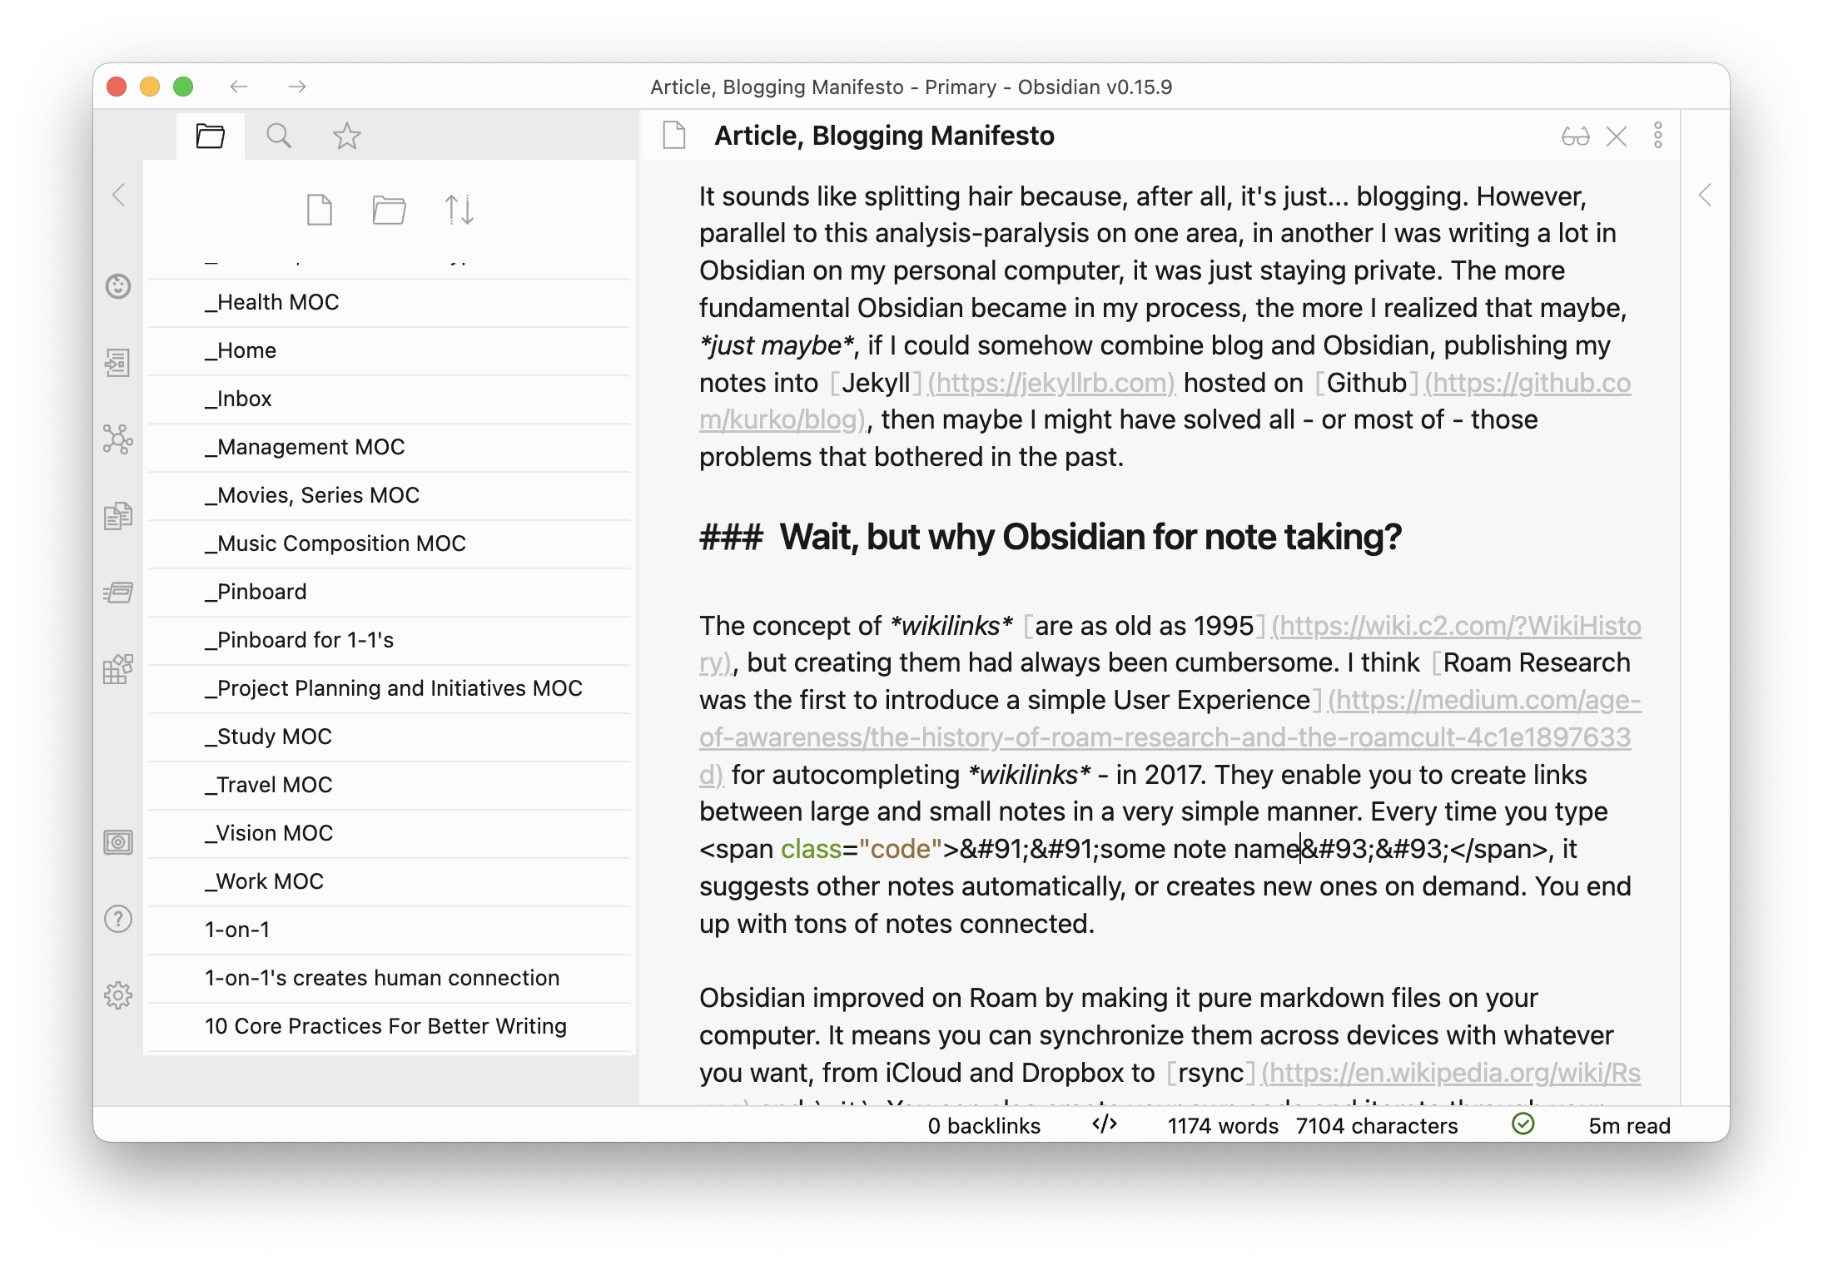This screenshot has height=1265, width=1823.
Task: Click the 5m read status entry
Action: (1629, 1126)
